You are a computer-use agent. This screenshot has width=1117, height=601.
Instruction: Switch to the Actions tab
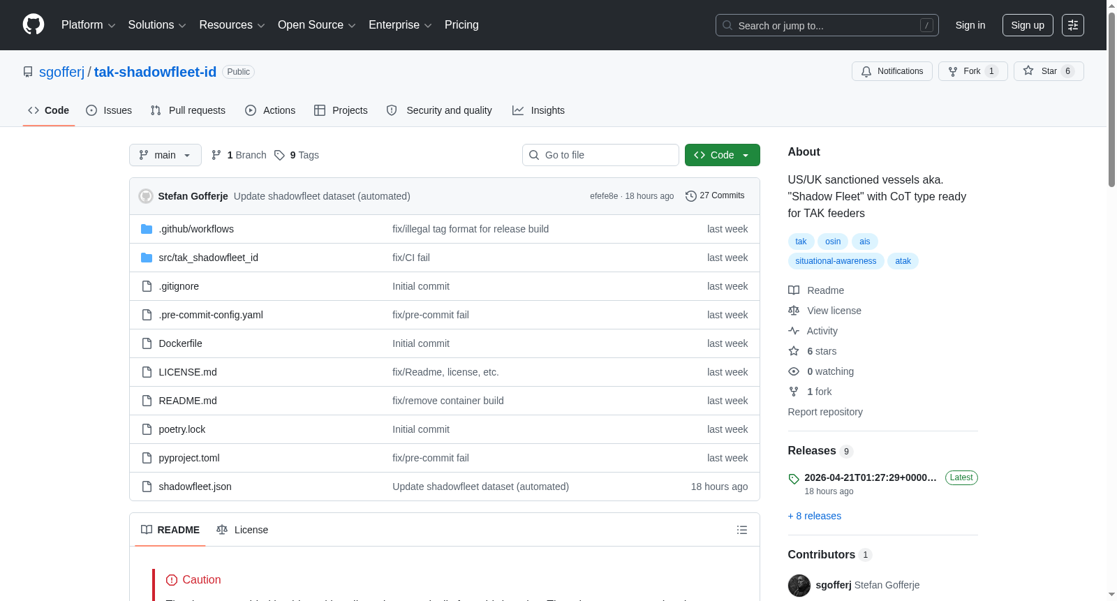coord(270,110)
